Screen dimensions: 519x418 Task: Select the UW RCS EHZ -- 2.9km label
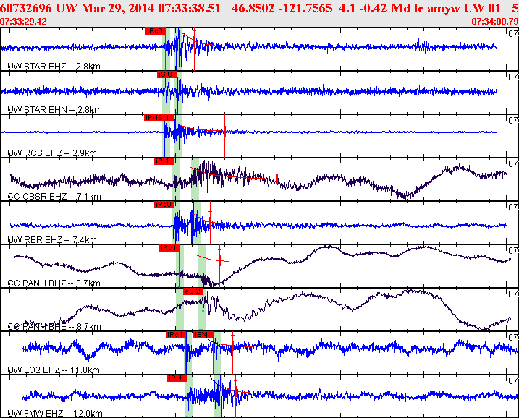click(x=52, y=153)
